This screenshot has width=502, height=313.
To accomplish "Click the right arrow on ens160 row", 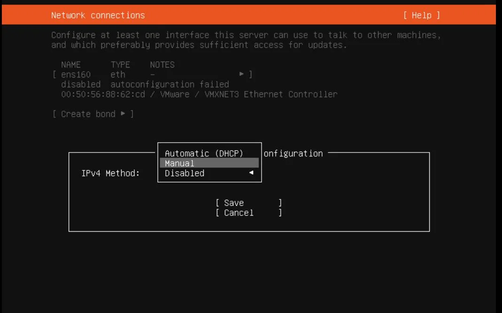I will [241, 74].
